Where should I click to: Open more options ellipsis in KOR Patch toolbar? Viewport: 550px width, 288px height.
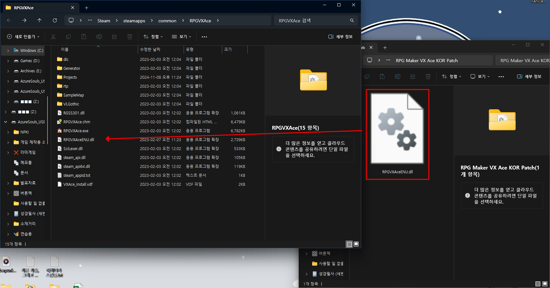(x=501, y=76)
